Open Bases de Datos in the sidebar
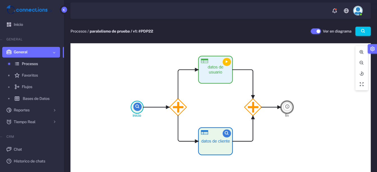 tap(36, 99)
